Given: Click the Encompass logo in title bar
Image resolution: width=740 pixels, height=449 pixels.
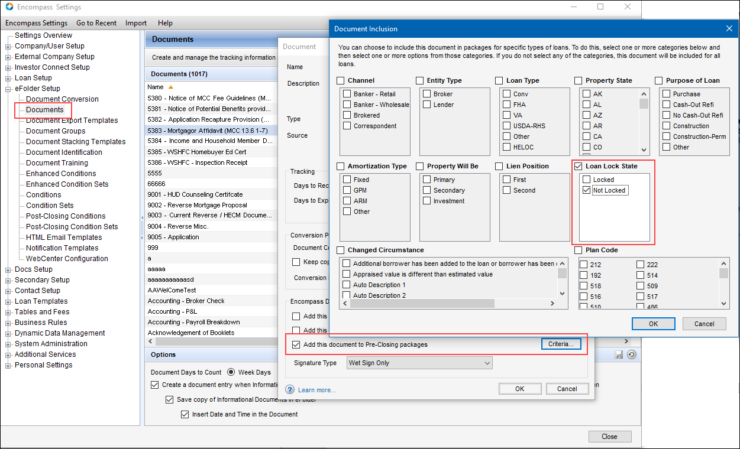Looking at the screenshot, I should pos(8,7).
